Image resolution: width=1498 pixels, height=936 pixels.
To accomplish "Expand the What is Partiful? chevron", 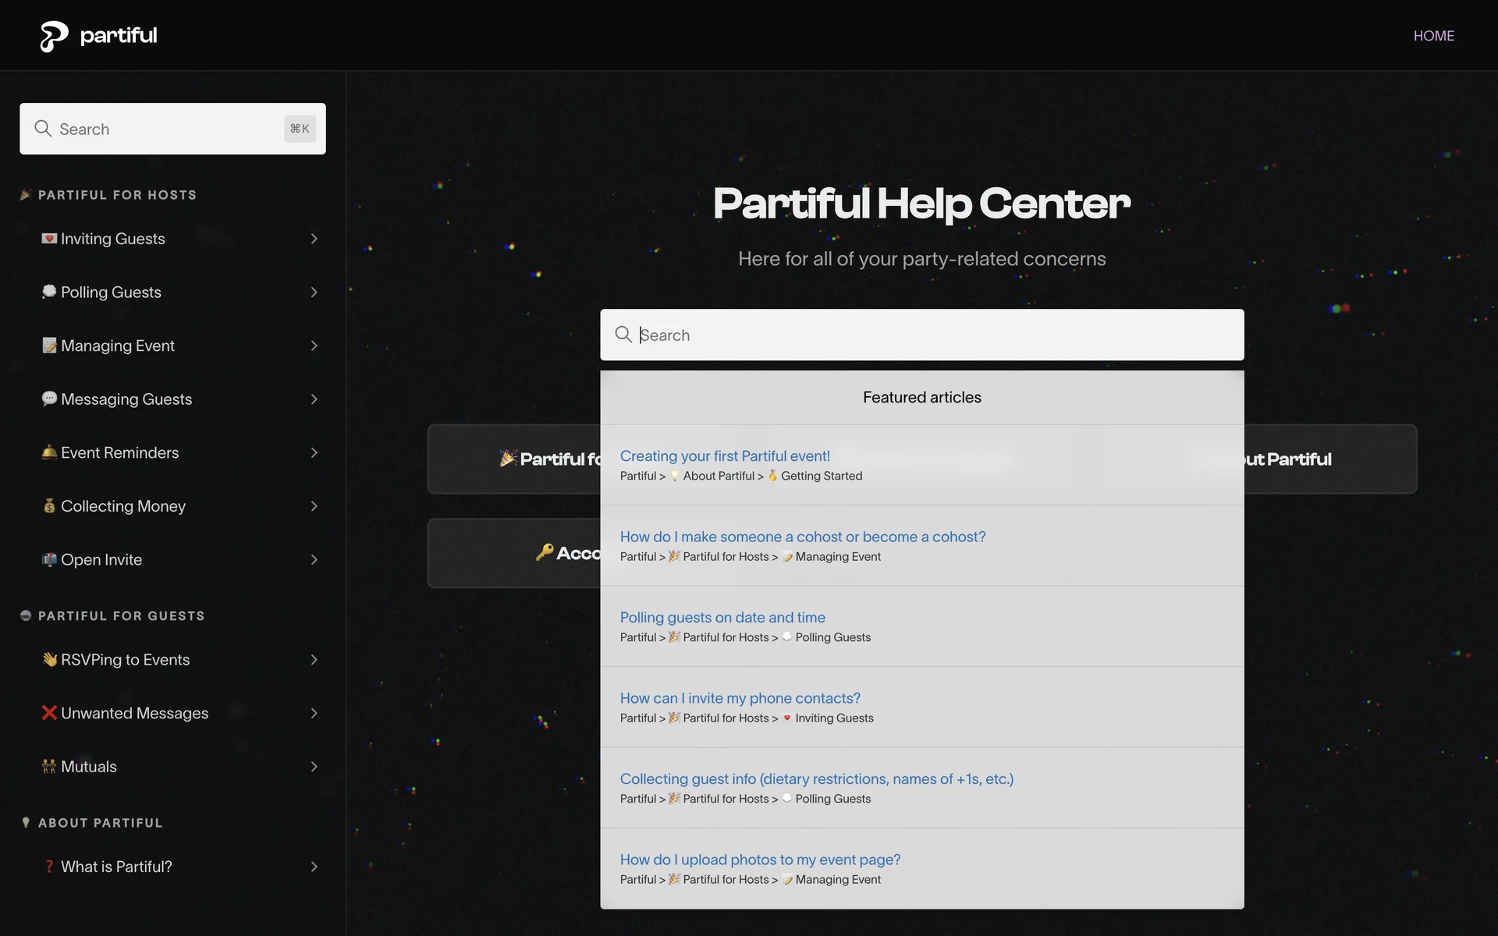I will click(x=314, y=867).
